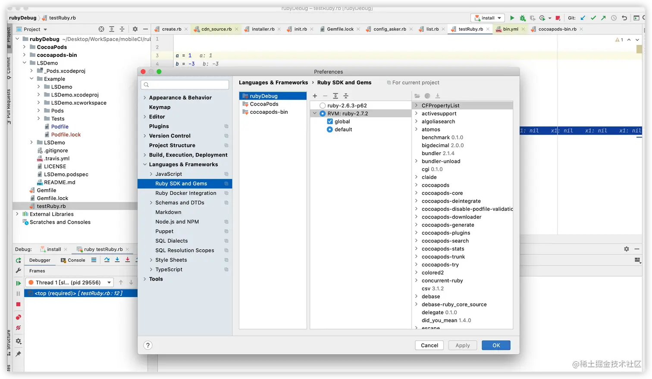Select the ruby-2.6.3-p62 SDK radio button
Screen dimensions: 652x379
[x=323, y=106]
